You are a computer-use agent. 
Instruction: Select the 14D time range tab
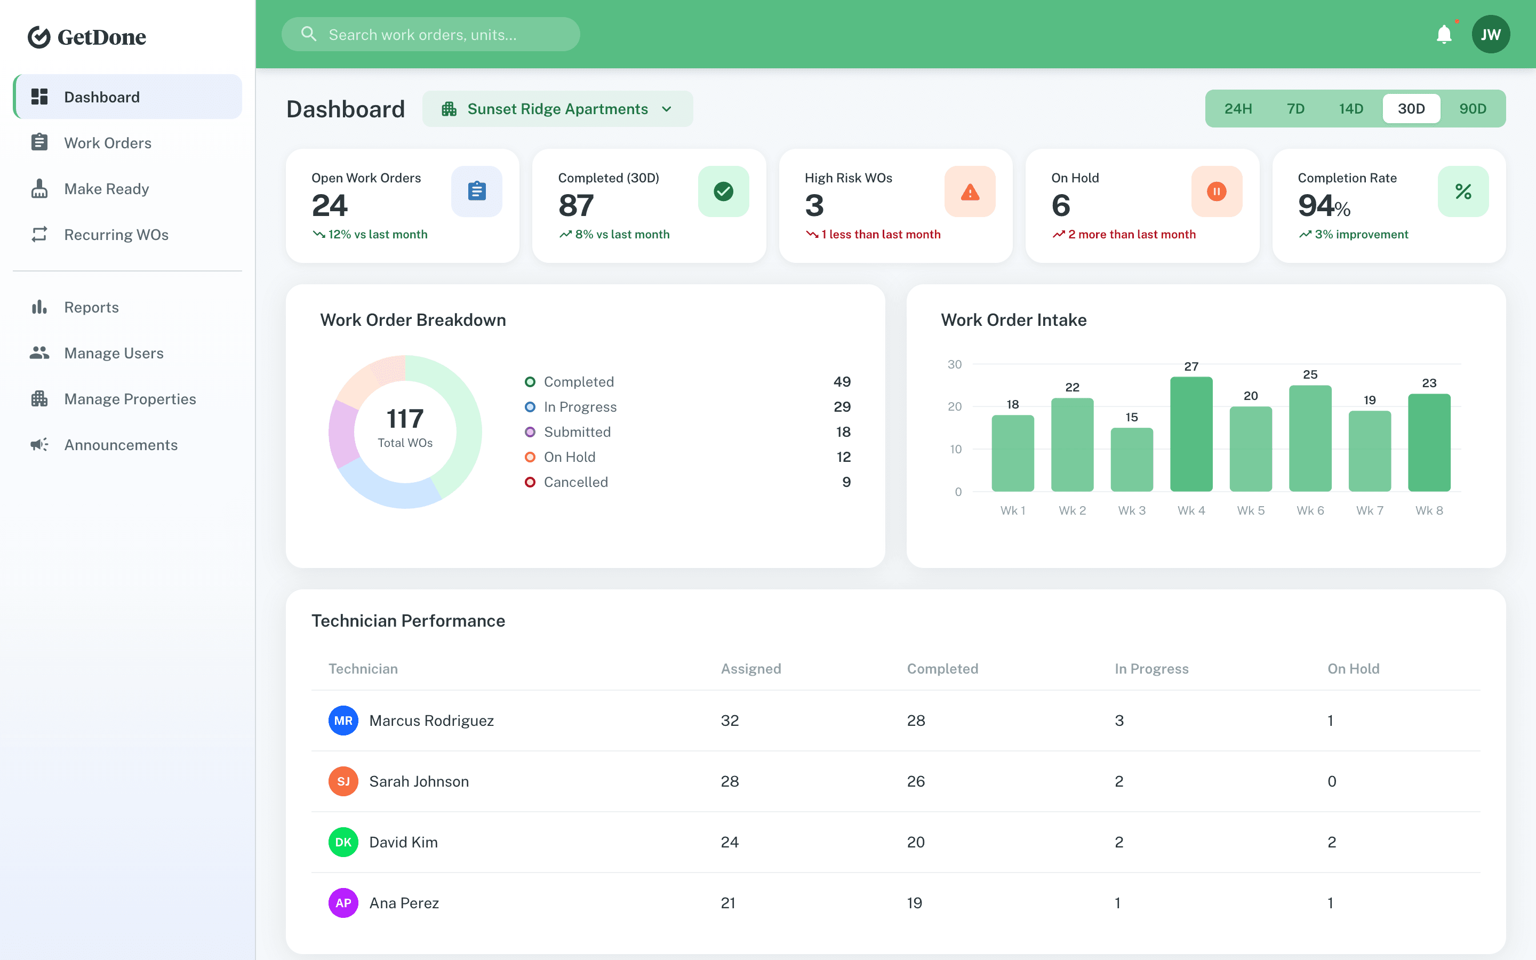pos(1350,108)
